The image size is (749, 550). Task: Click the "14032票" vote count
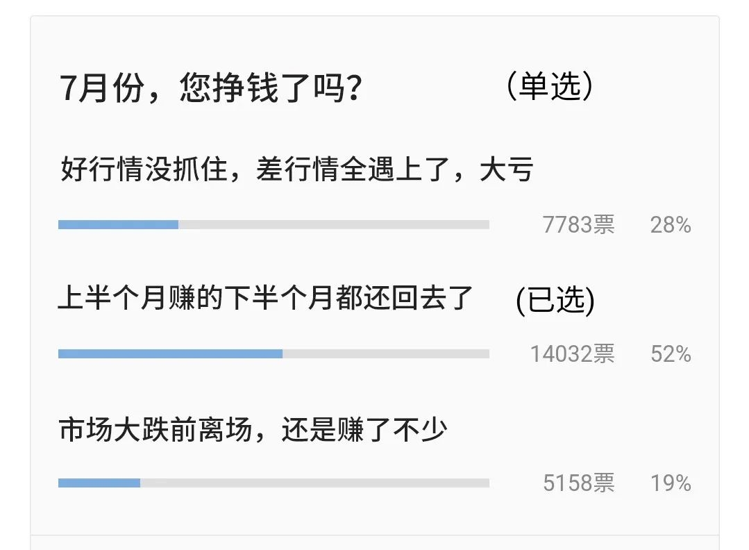572,354
